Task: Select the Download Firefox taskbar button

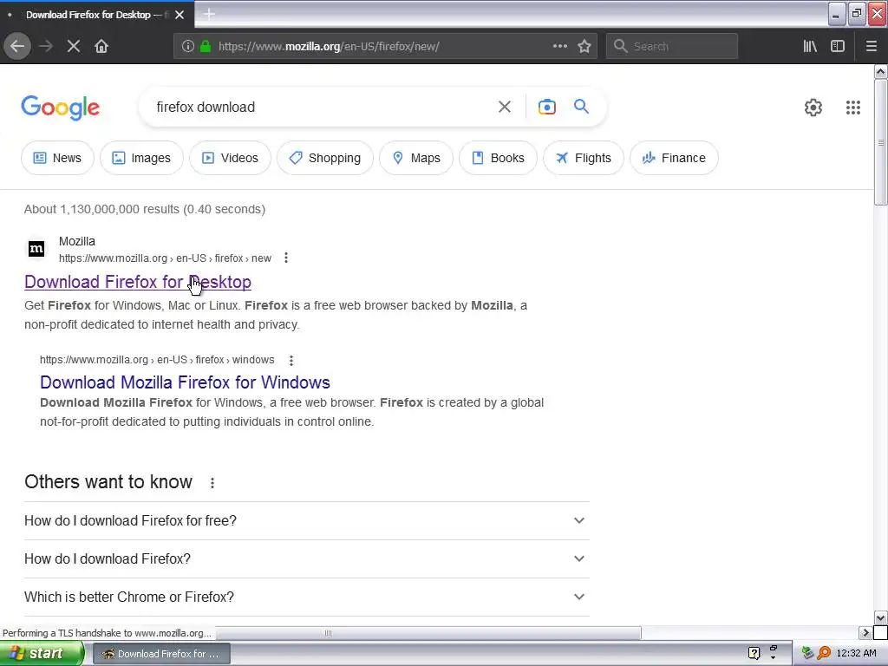Action: pyautogui.click(x=161, y=654)
